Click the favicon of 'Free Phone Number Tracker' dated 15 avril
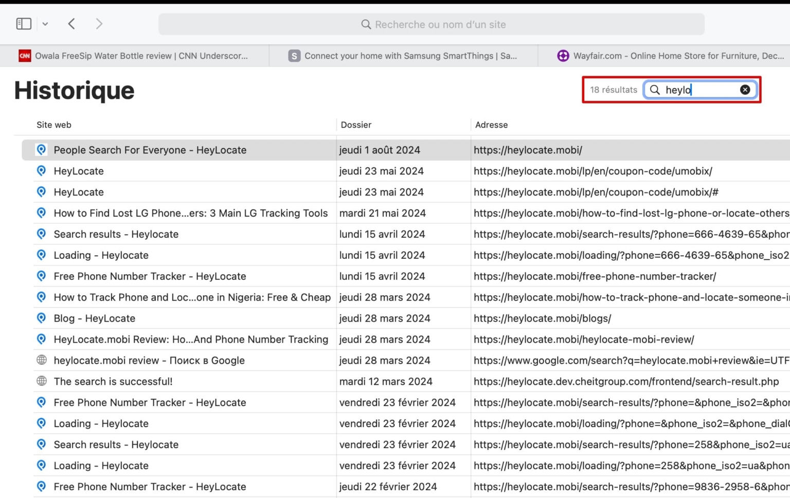This screenshot has width=790, height=498. click(x=41, y=276)
